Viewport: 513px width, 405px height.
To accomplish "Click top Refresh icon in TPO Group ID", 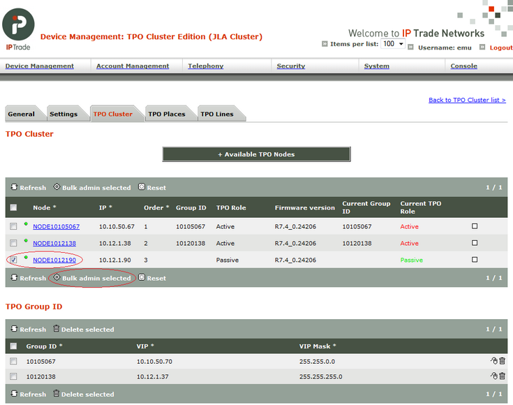I will (14, 328).
